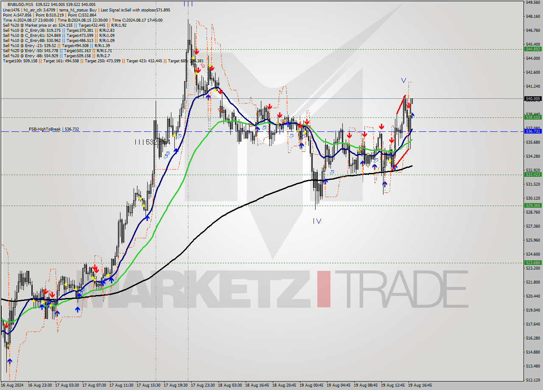Click the '17 Aug 19:30' time axis label
Image resolution: width=543 pixels, height=390 pixels.
[x=176, y=385]
